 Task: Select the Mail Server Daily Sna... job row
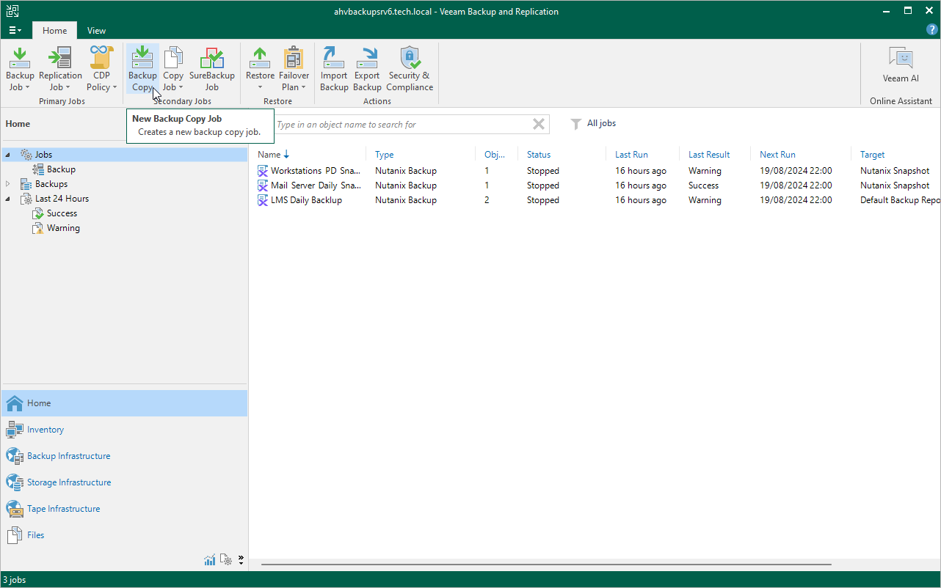pos(595,185)
